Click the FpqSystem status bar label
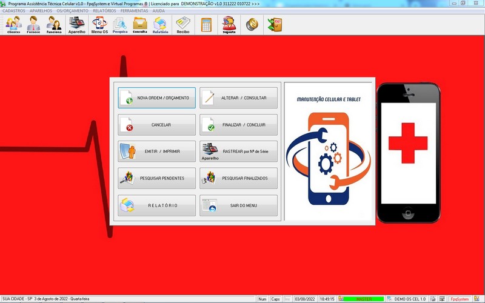Screen dimensions: 485x303 click(x=460, y=299)
